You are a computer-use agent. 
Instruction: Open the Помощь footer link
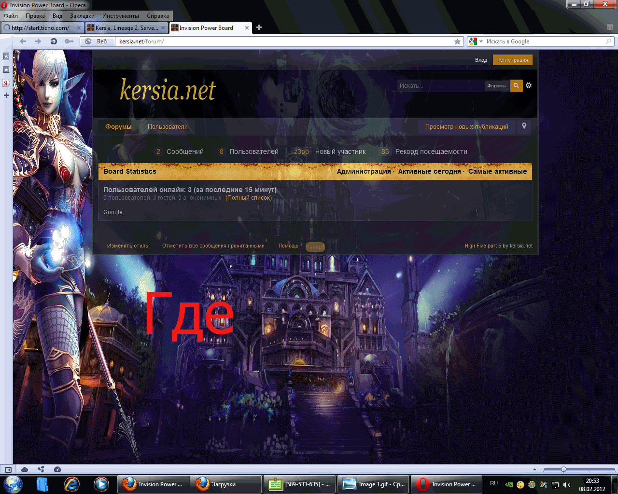(288, 246)
